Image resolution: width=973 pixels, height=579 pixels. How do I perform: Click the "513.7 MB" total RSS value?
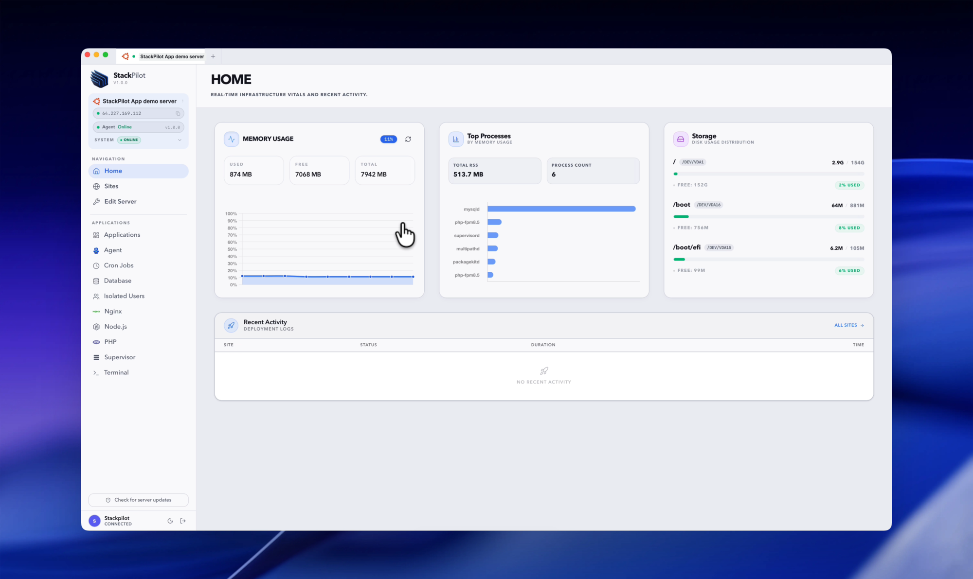[468, 175]
